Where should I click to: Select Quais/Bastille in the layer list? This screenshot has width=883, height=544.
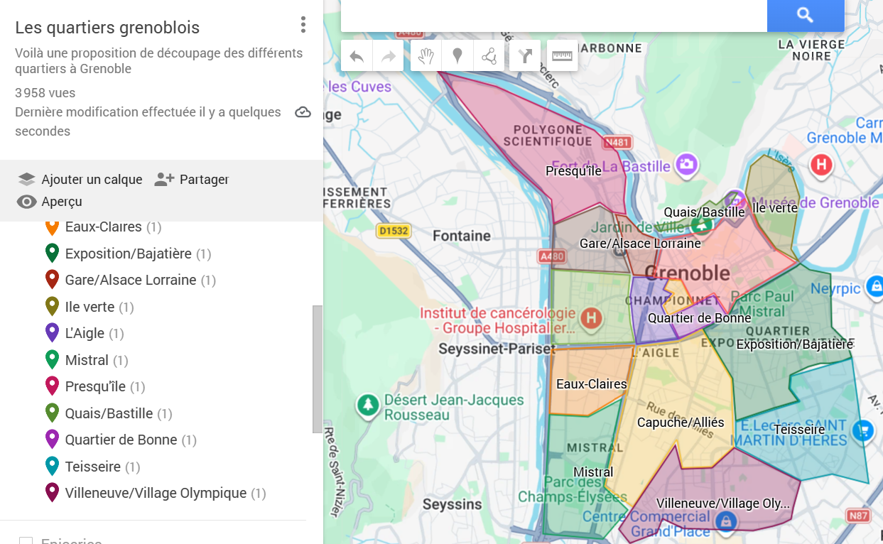click(109, 413)
